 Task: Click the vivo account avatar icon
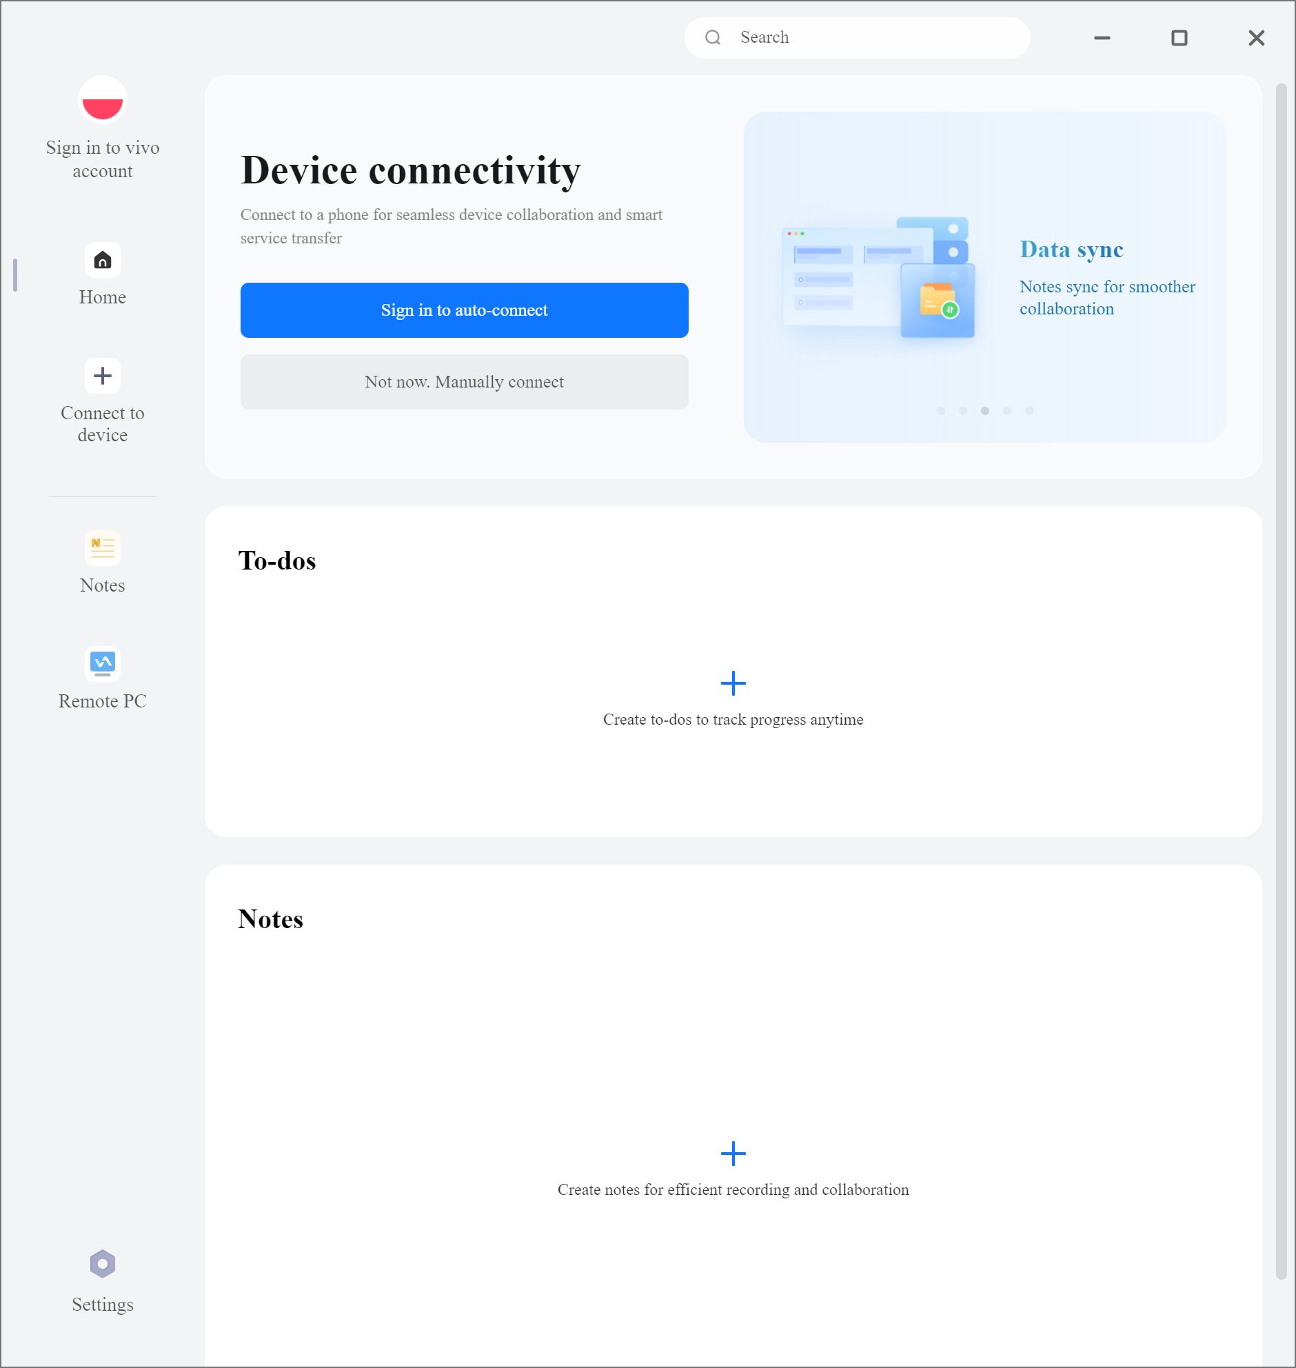tap(102, 101)
